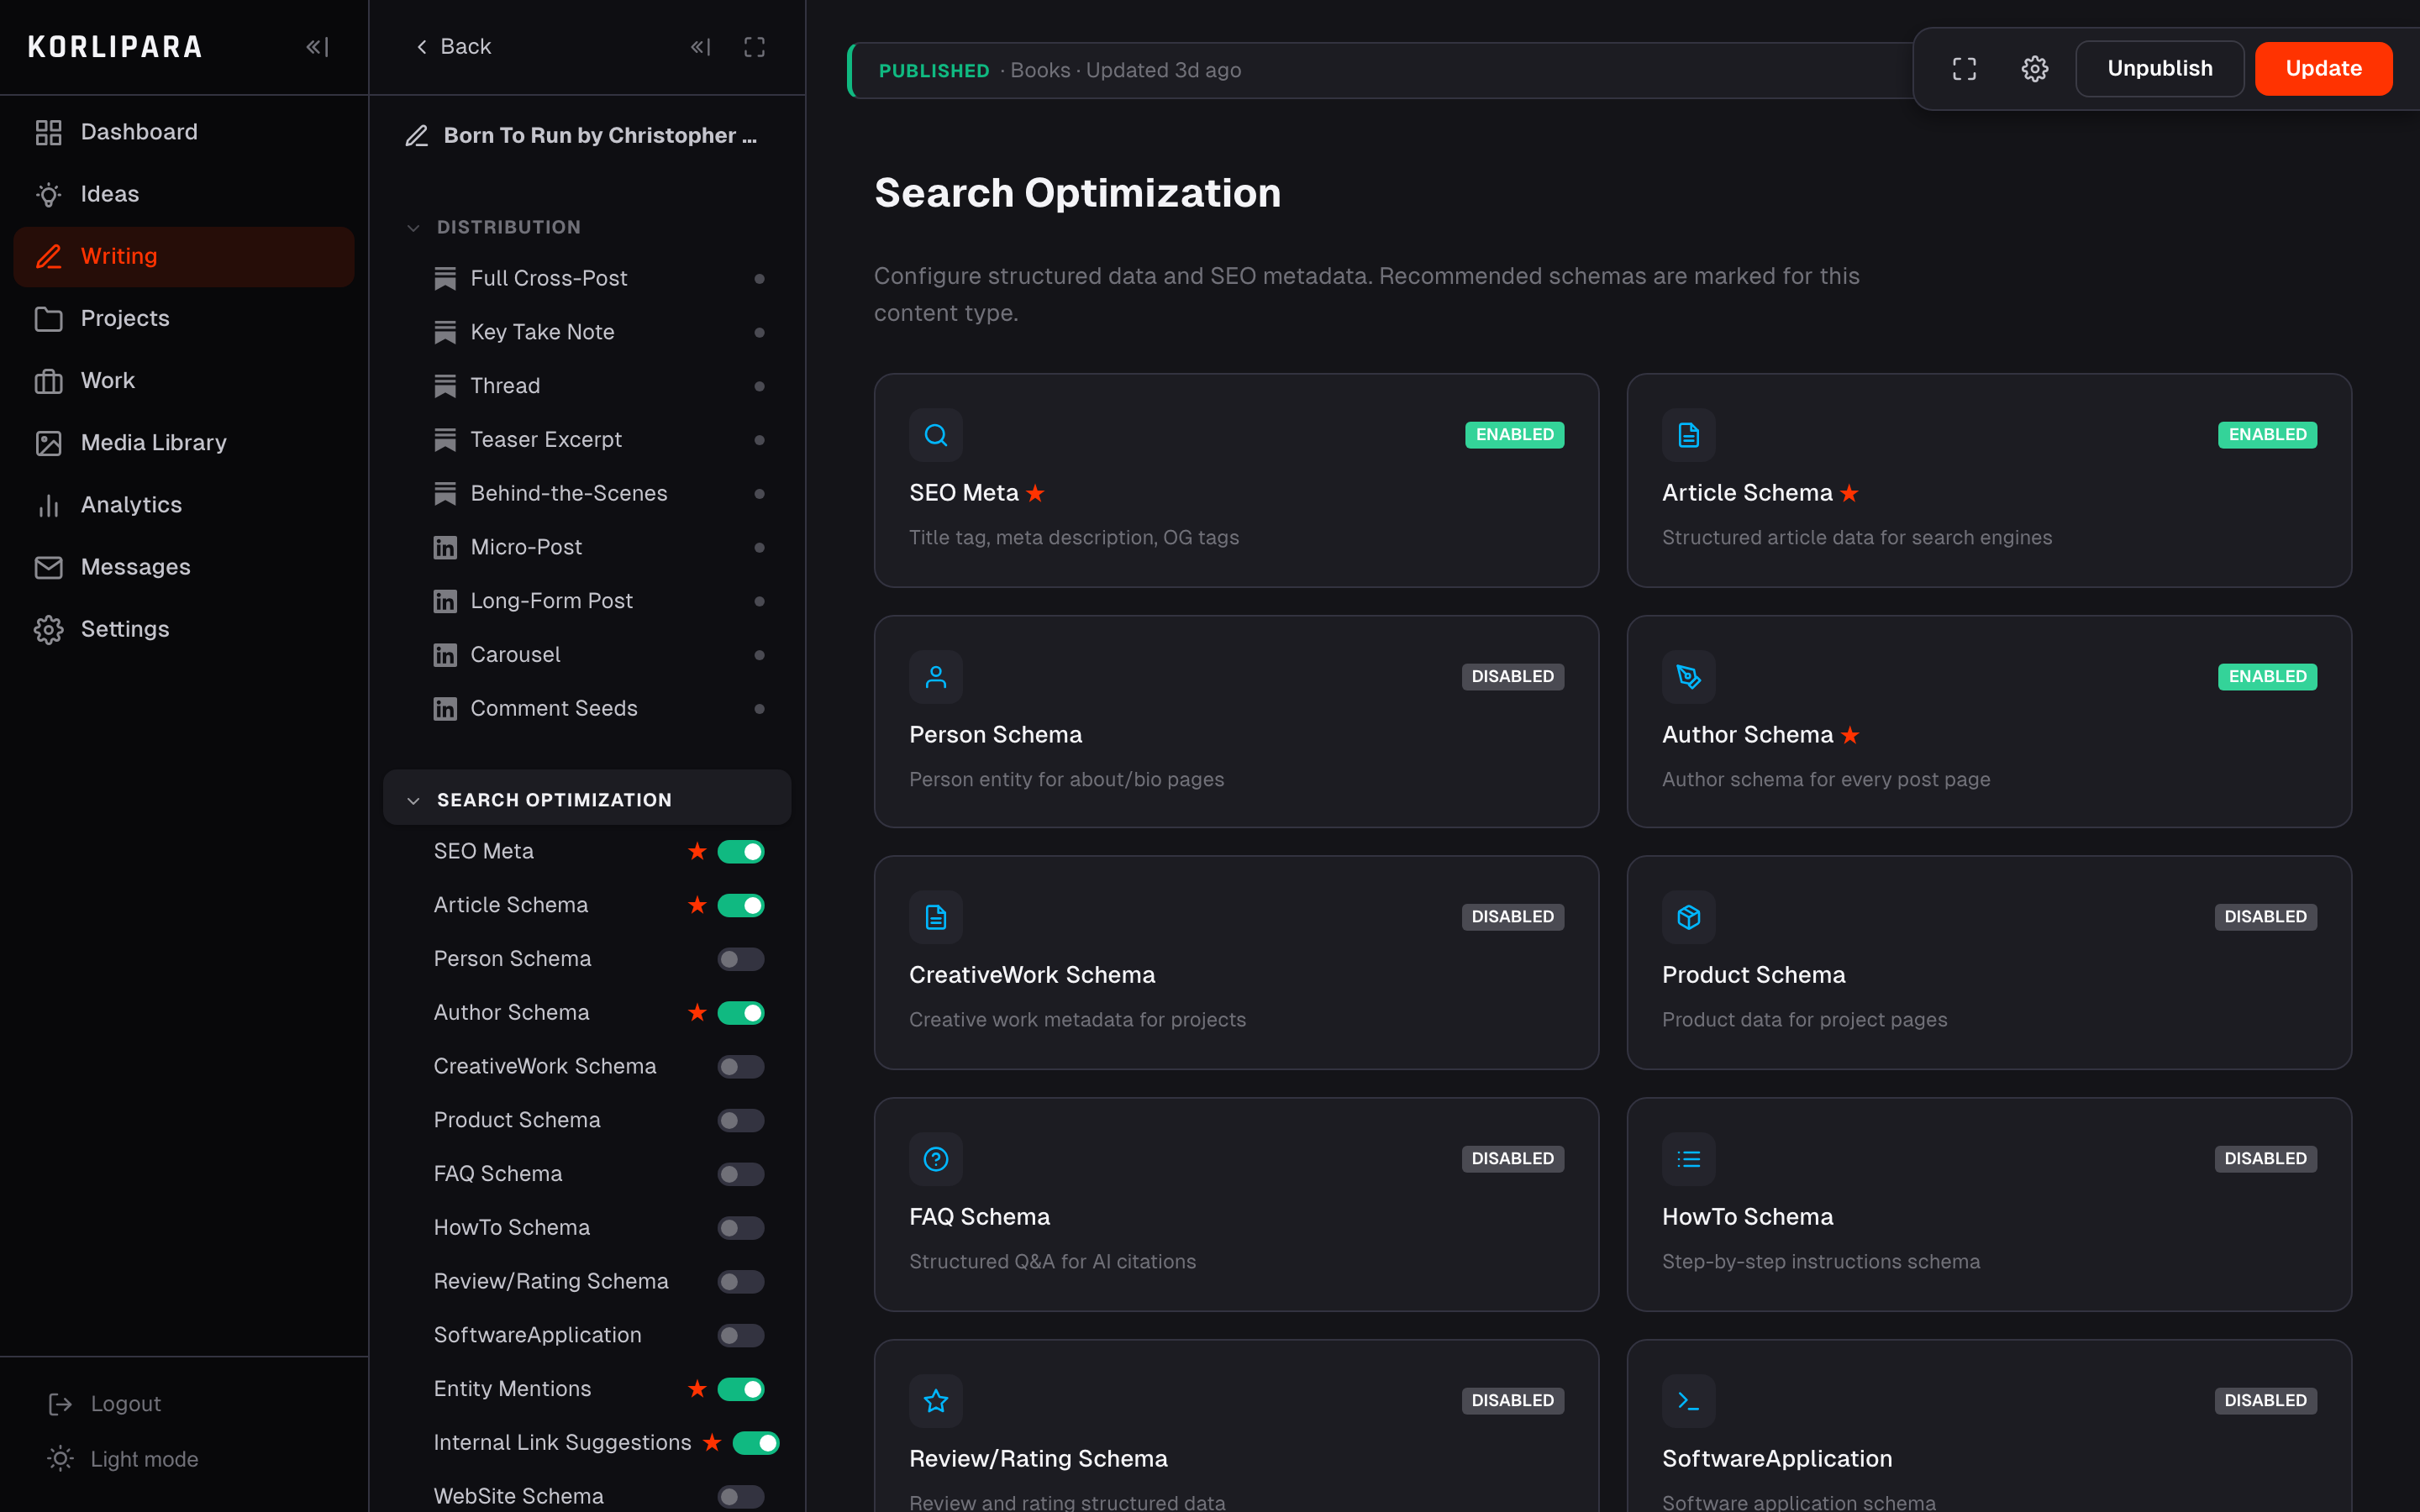This screenshot has width=2420, height=1512.
Task: Click the Korlipara logo
Action: tap(115, 47)
